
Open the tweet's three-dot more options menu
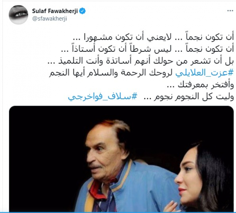point(230,11)
